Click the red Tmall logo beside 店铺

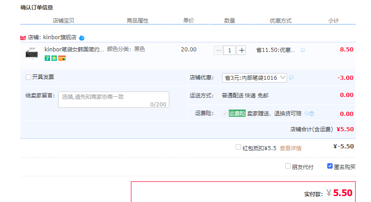click(x=23, y=38)
